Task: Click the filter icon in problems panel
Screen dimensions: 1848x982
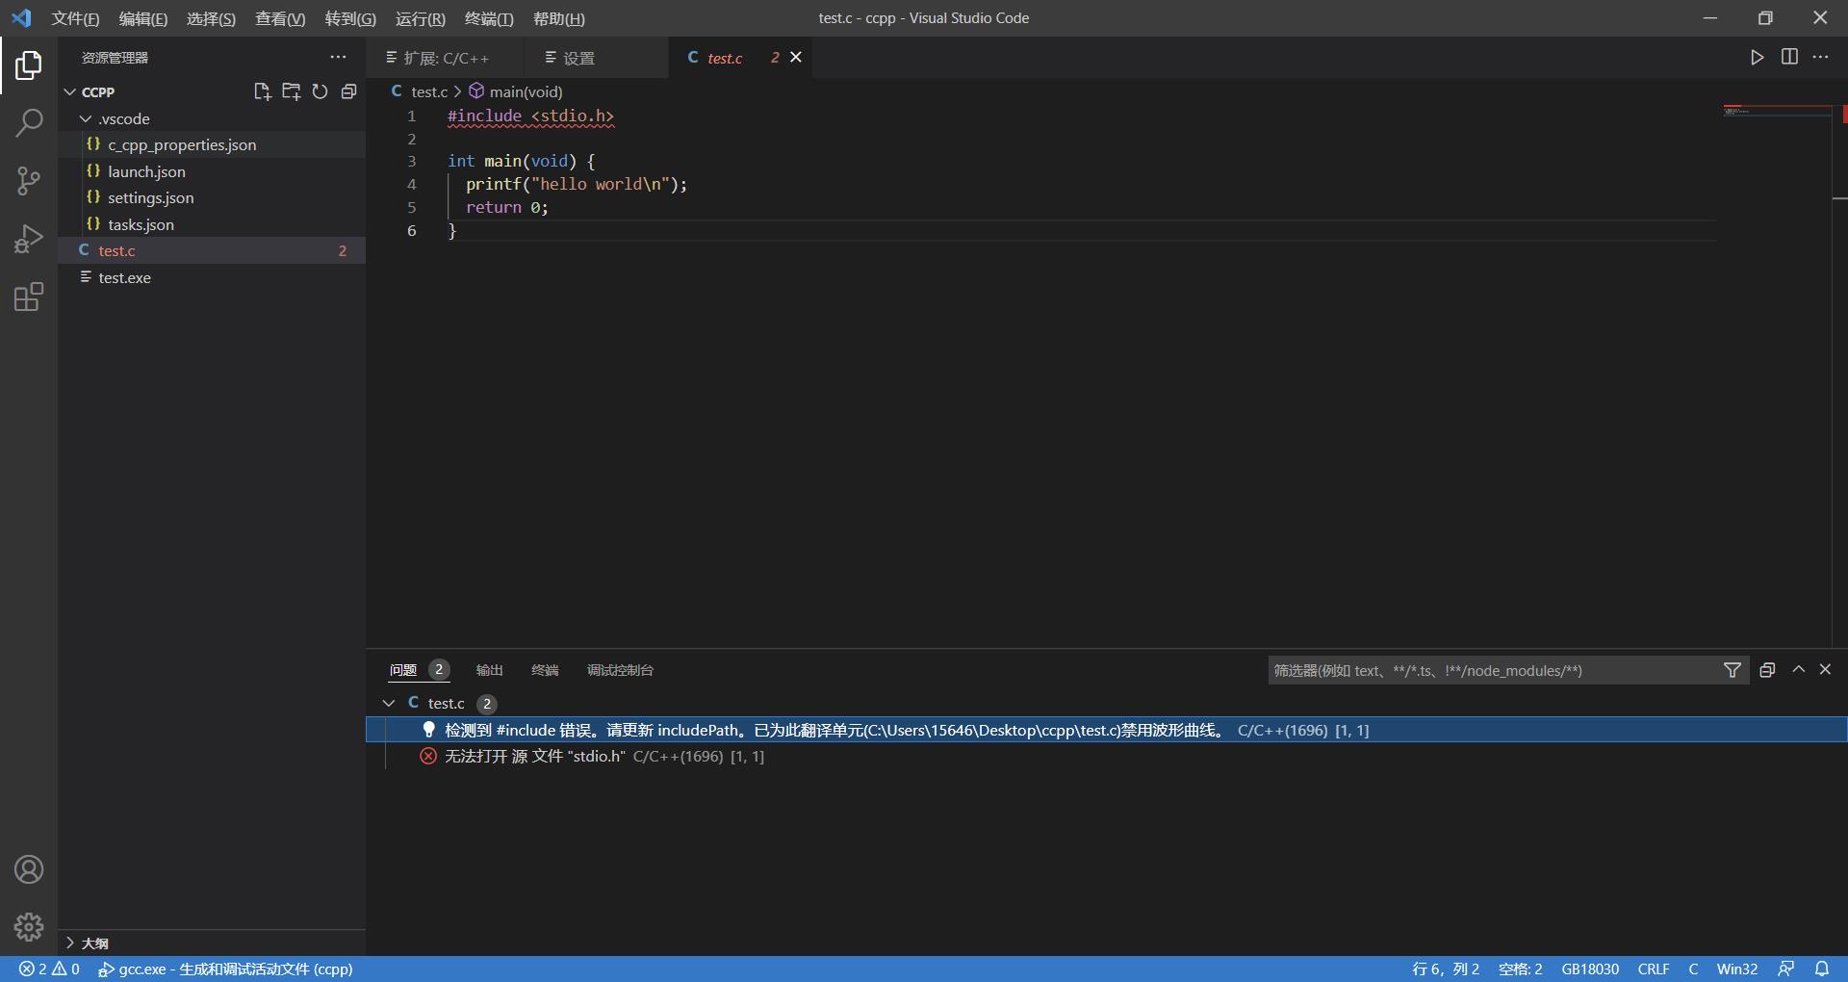Action: [x=1732, y=670]
